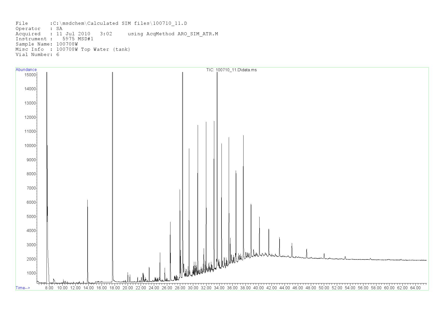This screenshot has height=310, width=439.
Task: Select the Operator SA header line
Action: (x=39, y=29)
